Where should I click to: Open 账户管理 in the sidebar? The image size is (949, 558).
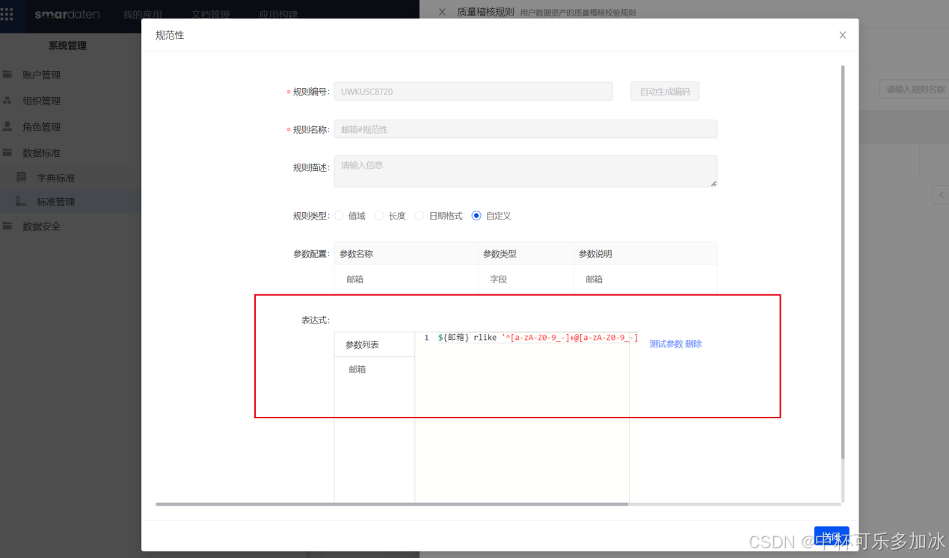(x=41, y=75)
